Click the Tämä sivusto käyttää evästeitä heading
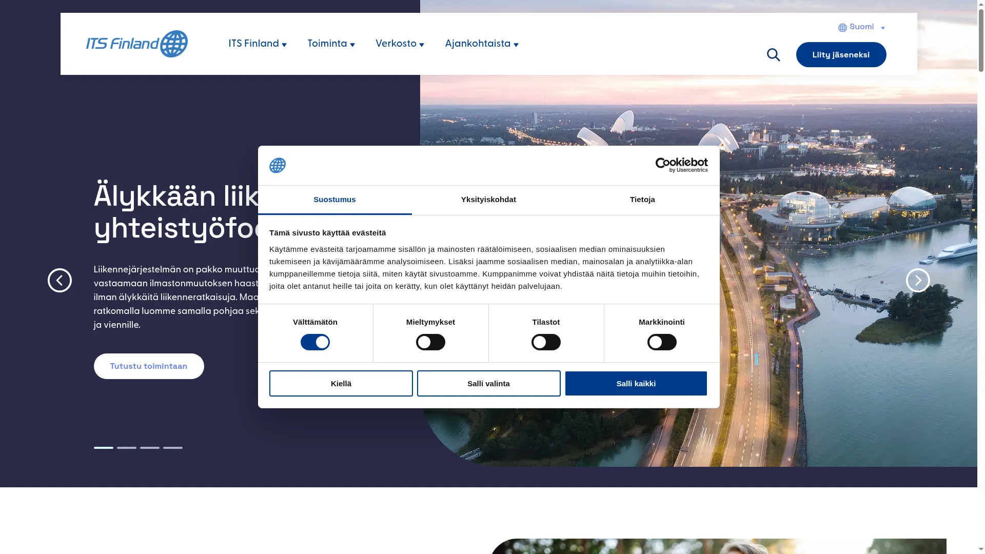The image size is (985, 554). (327, 233)
